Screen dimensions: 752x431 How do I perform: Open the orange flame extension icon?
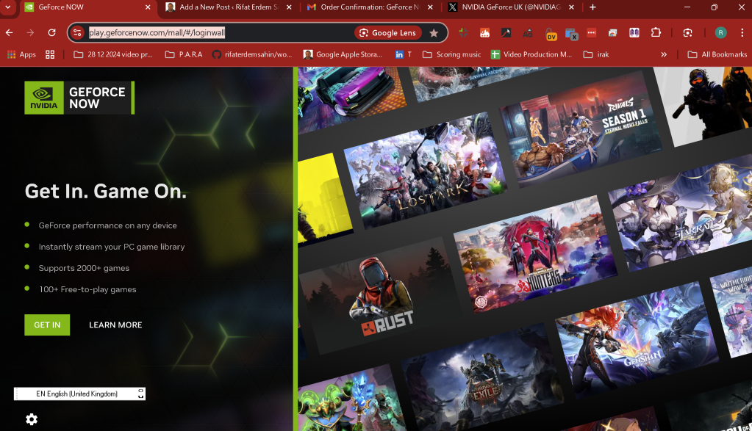click(x=485, y=32)
